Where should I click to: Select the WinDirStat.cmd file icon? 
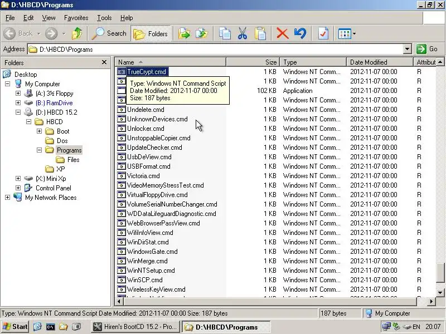(x=122, y=242)
